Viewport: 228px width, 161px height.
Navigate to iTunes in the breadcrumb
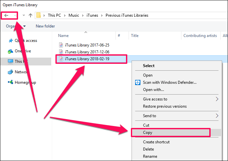pos(92,15)
